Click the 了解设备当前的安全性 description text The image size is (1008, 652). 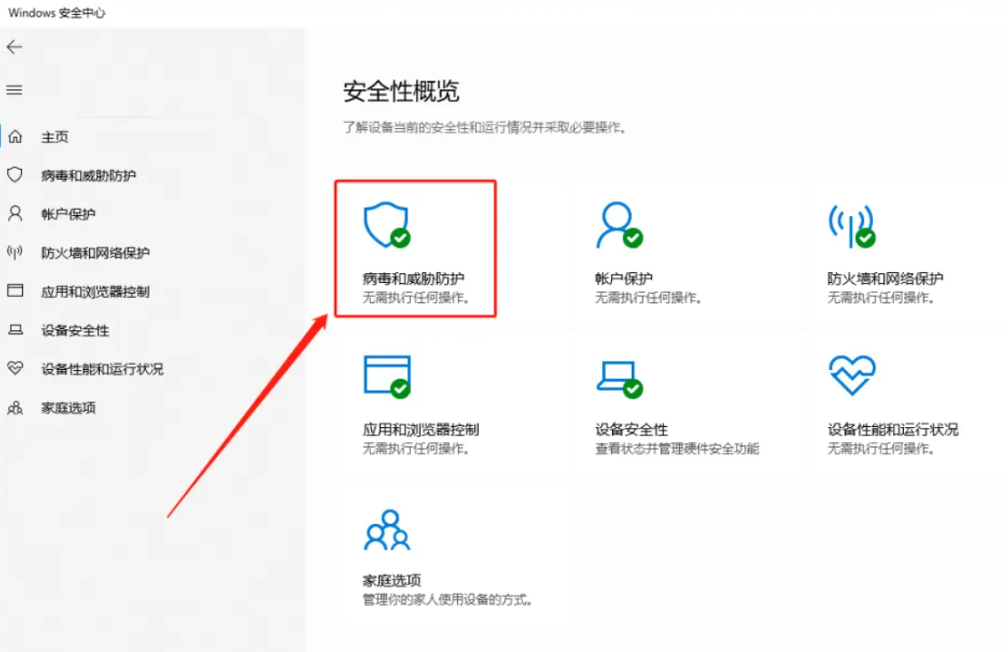485,127
